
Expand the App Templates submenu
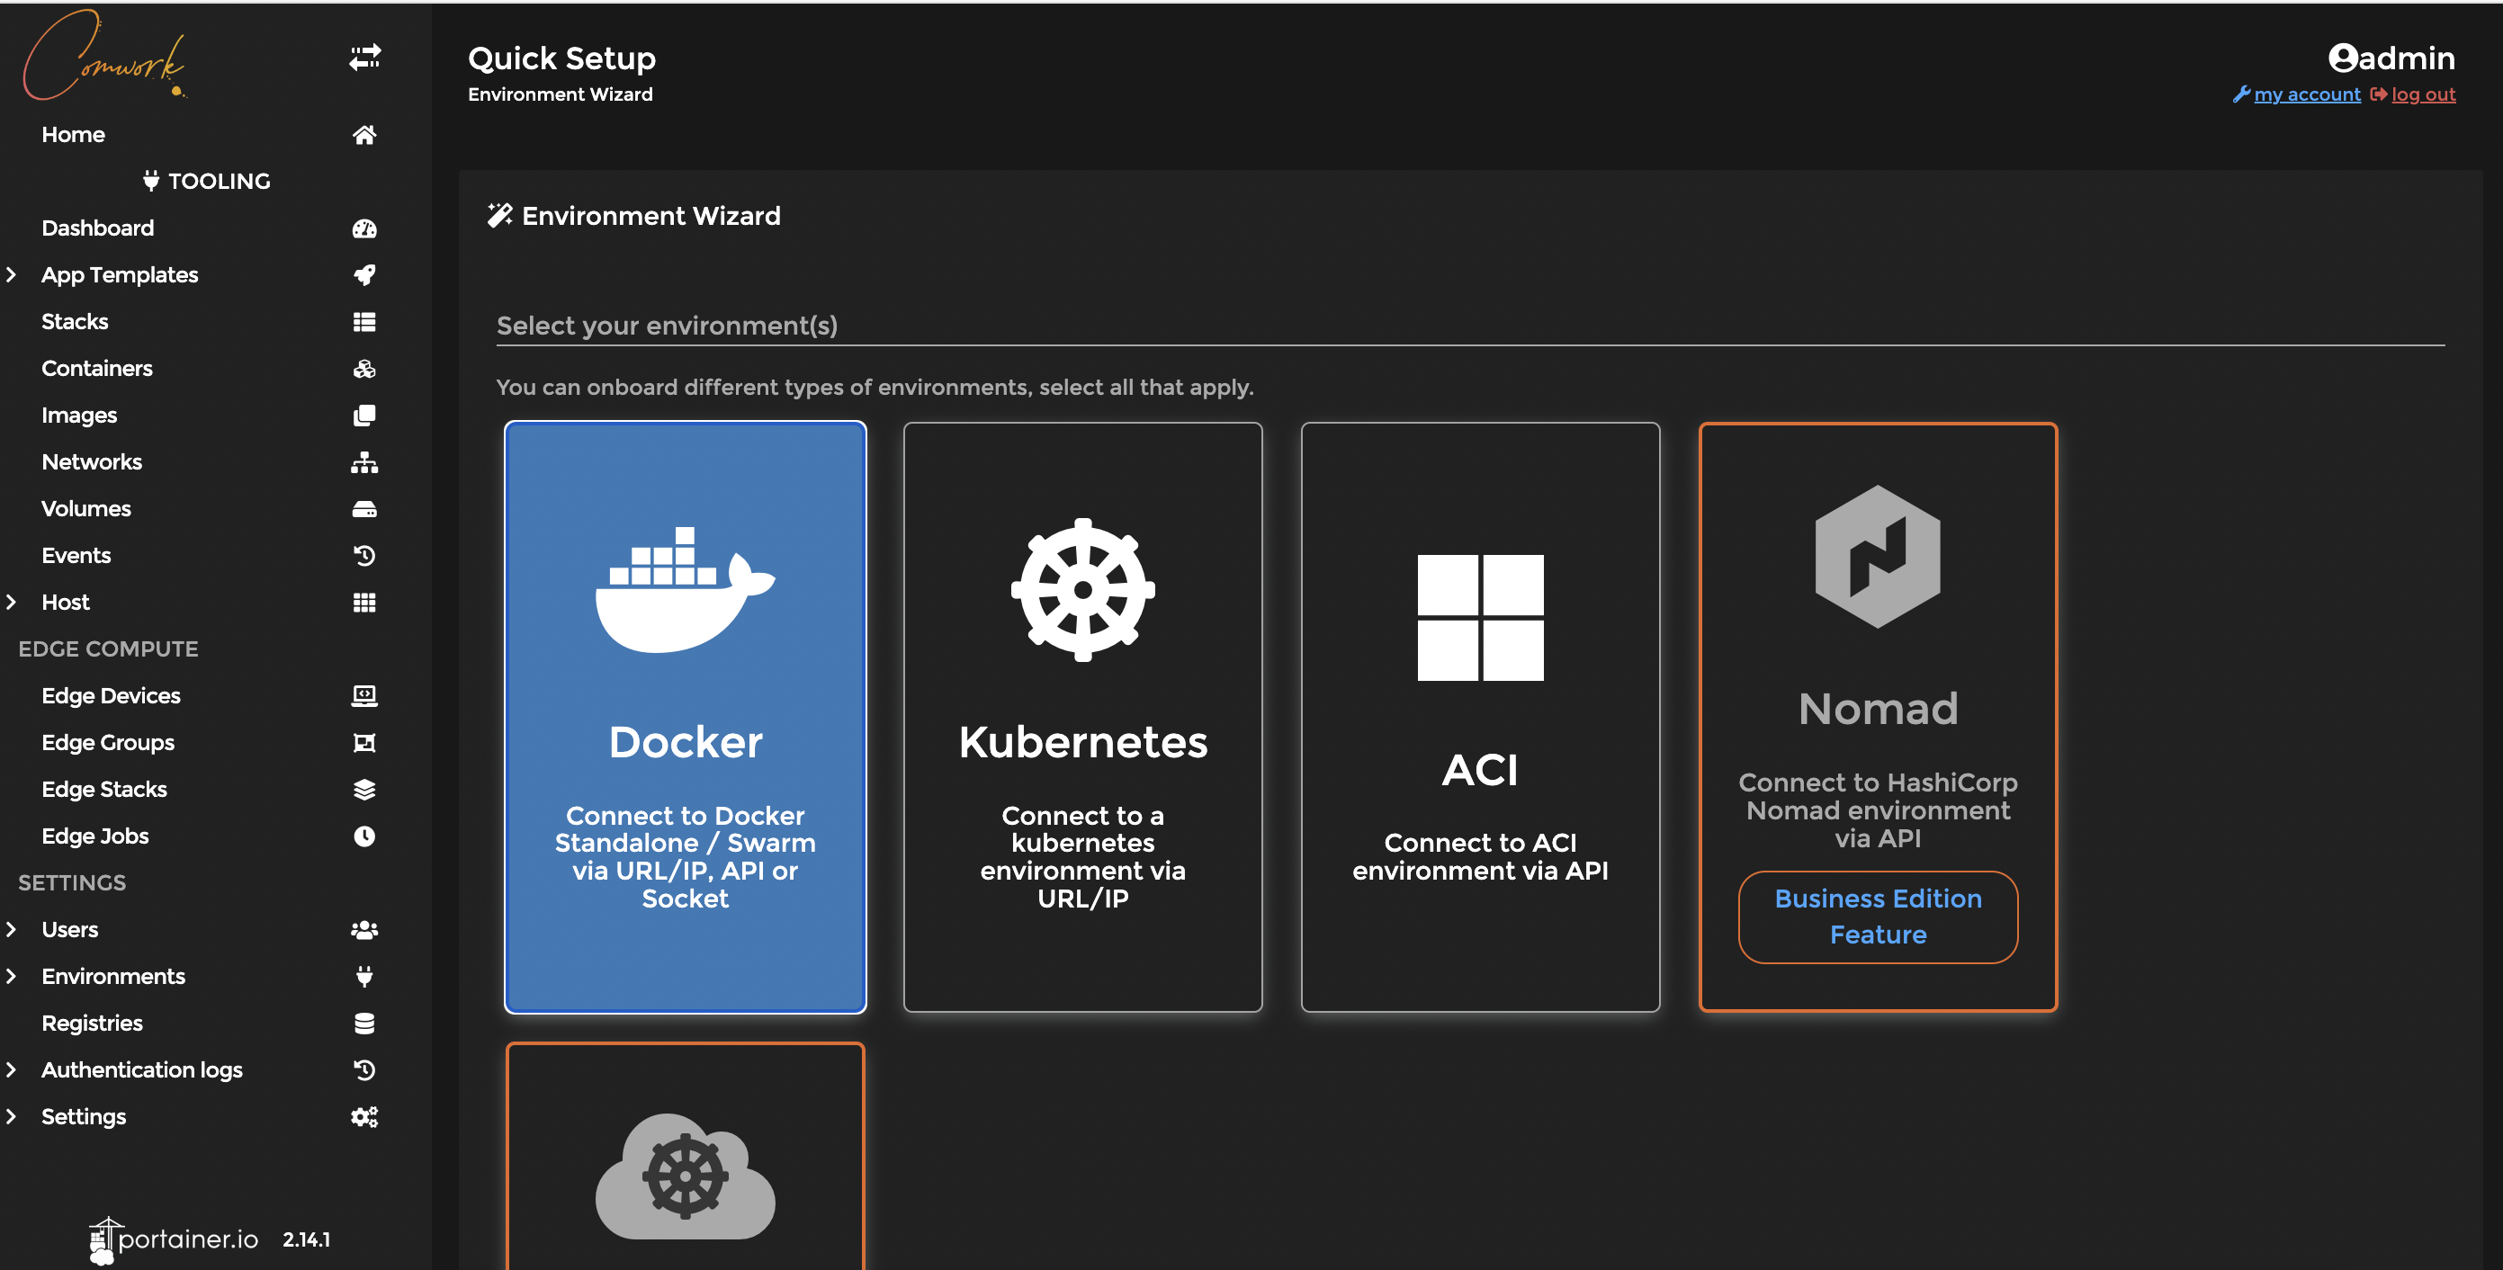click(12, 275)
